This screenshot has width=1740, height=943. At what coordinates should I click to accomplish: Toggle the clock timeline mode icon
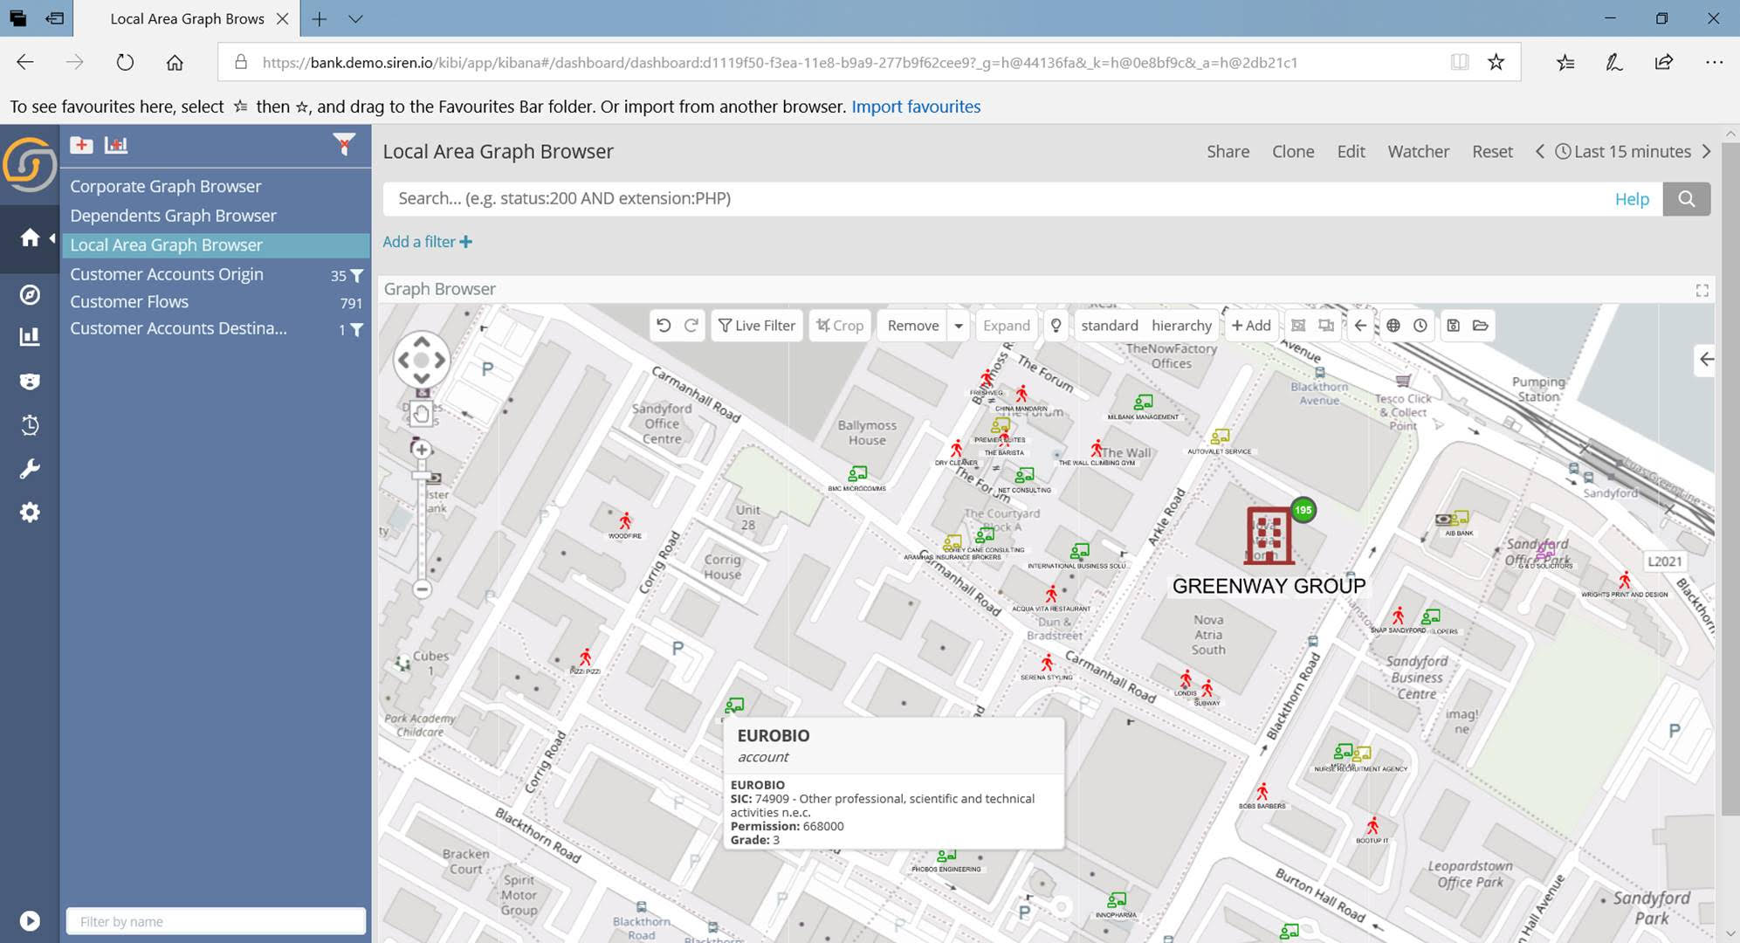(1420, 326)
